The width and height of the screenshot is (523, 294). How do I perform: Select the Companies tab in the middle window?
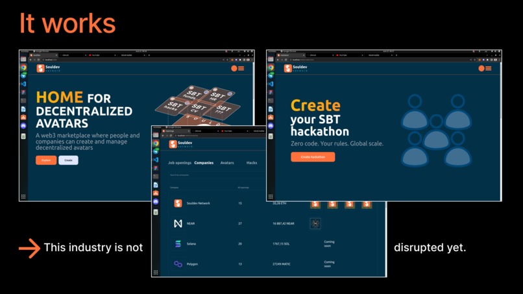pyautogui.click(x=204, y=163)
